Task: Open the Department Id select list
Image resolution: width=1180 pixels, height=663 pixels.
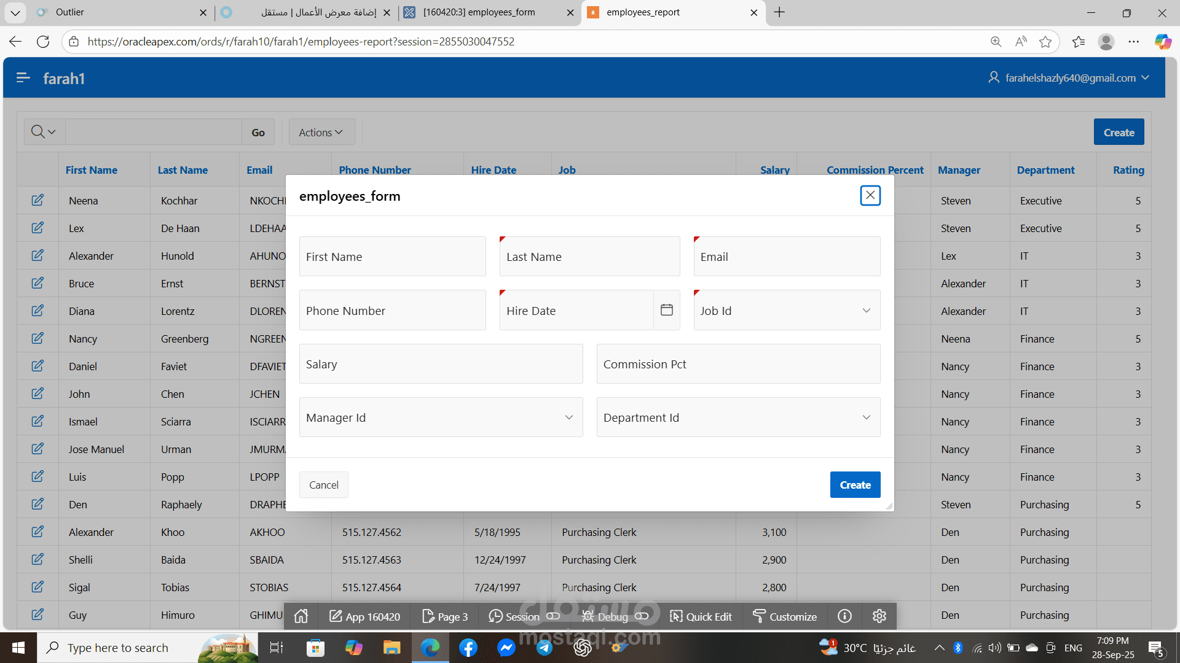Action: point(737,417)
